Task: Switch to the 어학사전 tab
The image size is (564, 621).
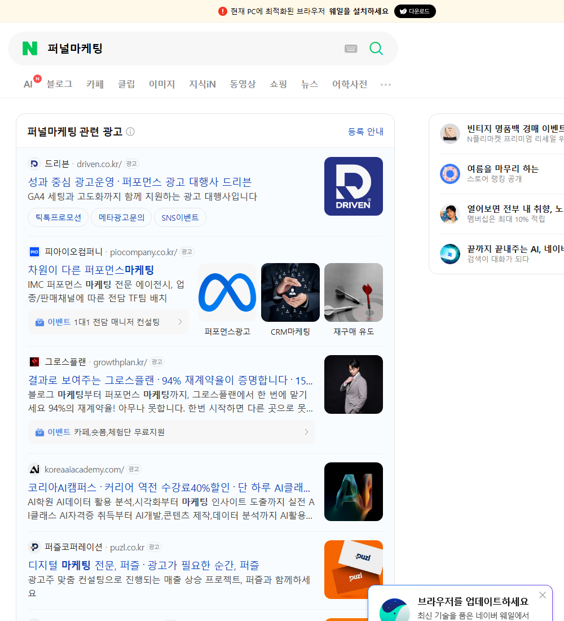Action: point(350,84)
